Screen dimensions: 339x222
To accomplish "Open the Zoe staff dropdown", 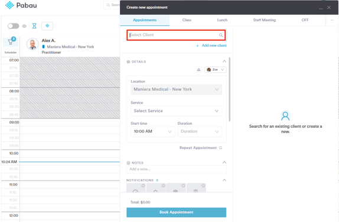I will (216, 69).
